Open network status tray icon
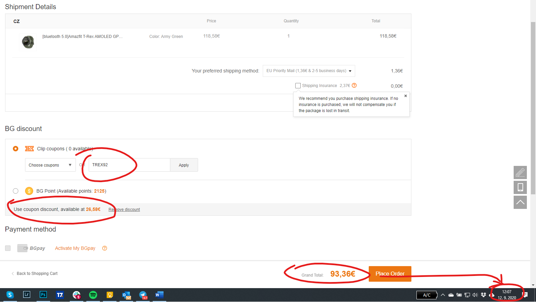The width and height of the screenshot is (536, 302). click(x=467, y=295)
